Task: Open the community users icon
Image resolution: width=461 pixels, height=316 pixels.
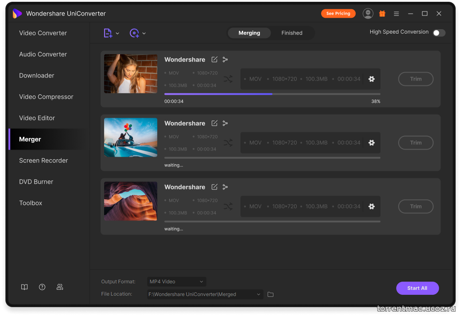Action: pyautogui.click(x=60, y=287)
